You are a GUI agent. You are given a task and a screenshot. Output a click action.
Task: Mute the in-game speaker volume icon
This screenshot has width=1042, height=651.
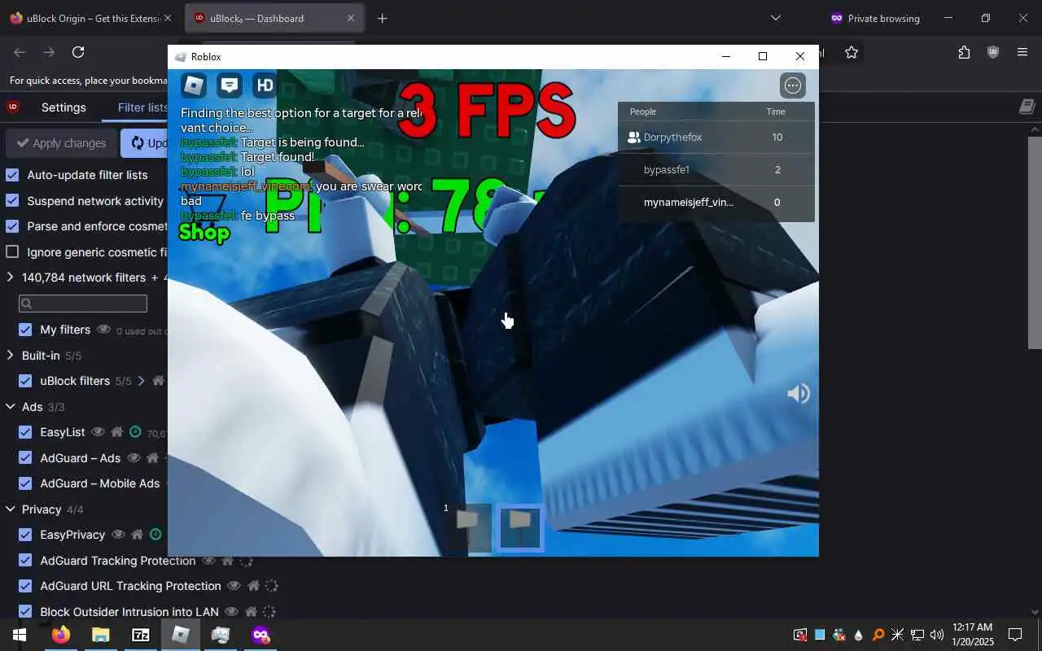coord(798,394)
